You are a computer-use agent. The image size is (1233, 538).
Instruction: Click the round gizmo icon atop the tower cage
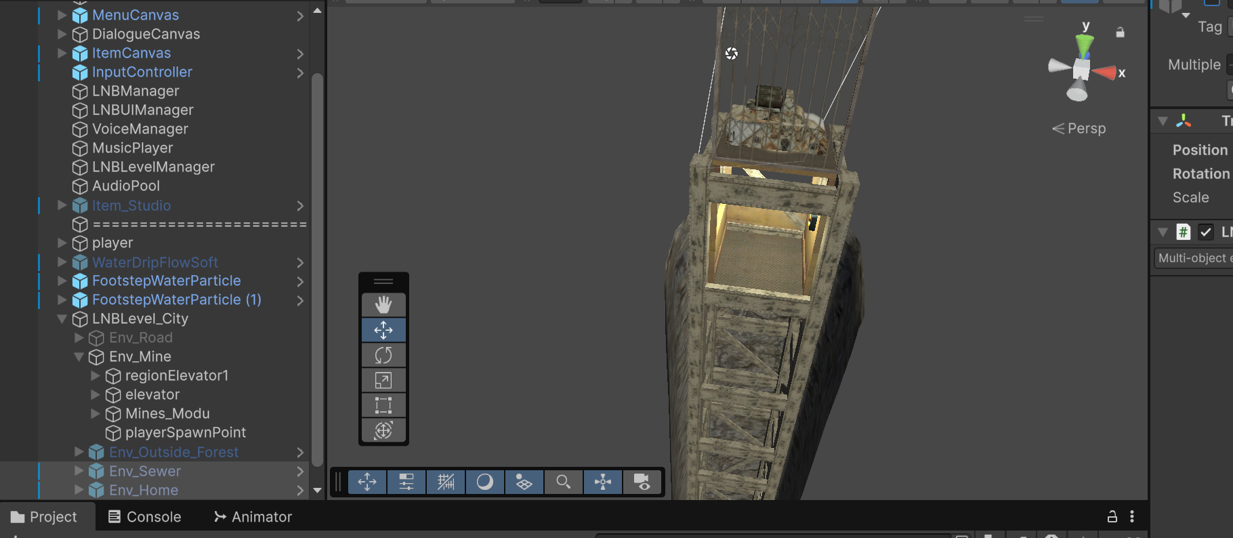(732, 54)
